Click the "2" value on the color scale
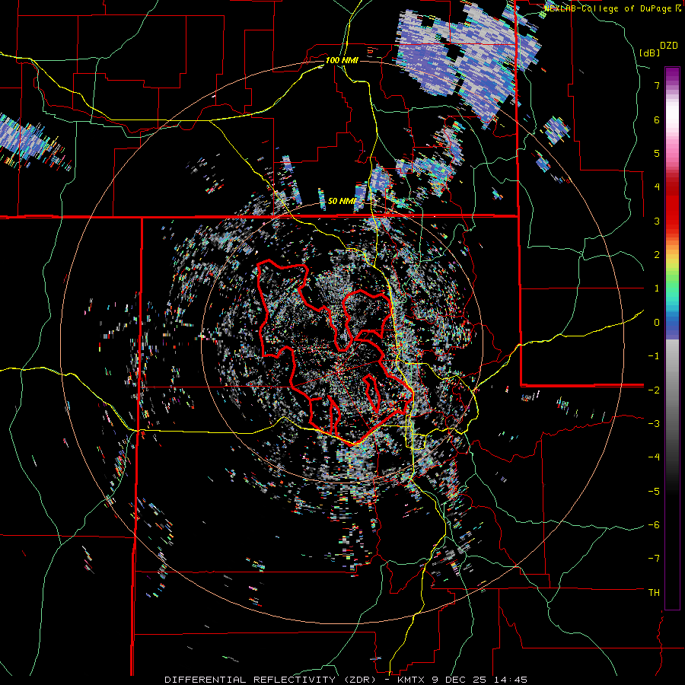Viewport: 685px width, 685px height. click(657, 255)
